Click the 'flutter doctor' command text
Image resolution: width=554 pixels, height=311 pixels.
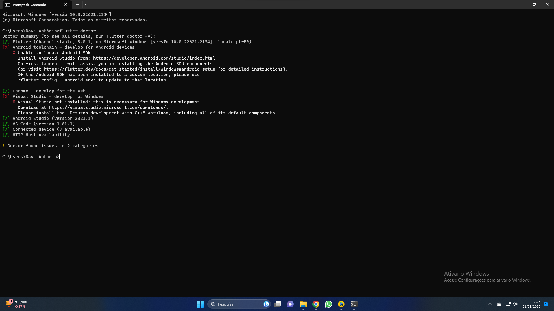pyautogui.click(x=78, y=31)
